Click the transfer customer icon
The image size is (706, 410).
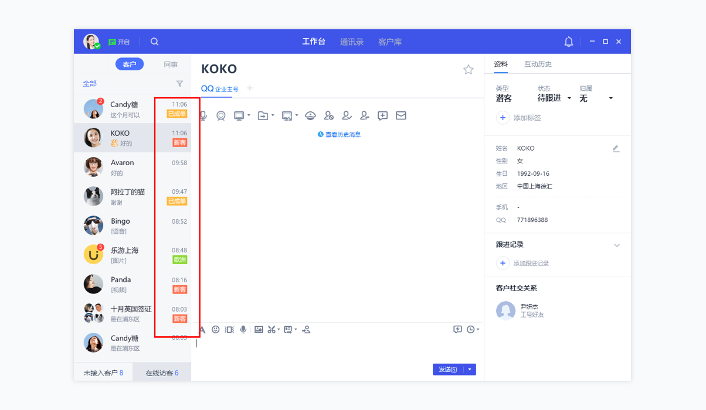(x=365, y=116)
